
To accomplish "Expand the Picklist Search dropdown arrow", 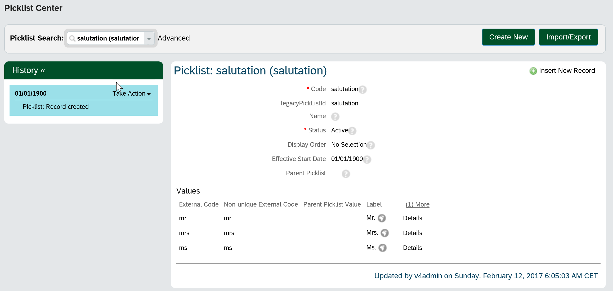I will tap(149, 39).
